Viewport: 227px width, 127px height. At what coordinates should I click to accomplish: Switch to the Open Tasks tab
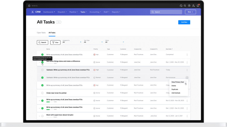coord(41,33)
